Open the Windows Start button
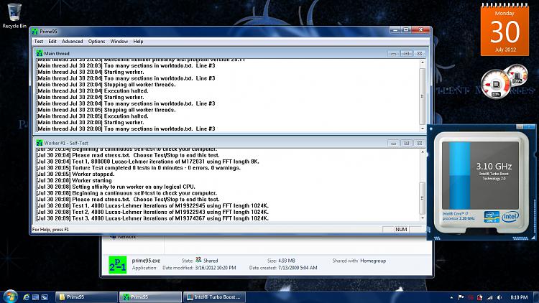539x303 pixels. pos(10,297)
